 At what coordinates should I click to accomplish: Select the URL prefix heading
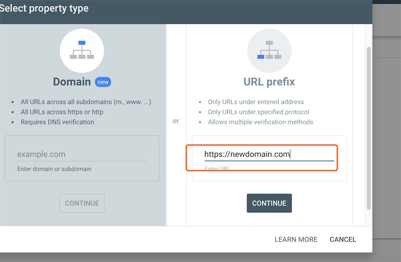[269, 82]
